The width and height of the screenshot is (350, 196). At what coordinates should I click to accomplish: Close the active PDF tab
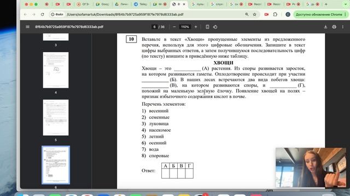pyautogui.click(x=184, y=4)
